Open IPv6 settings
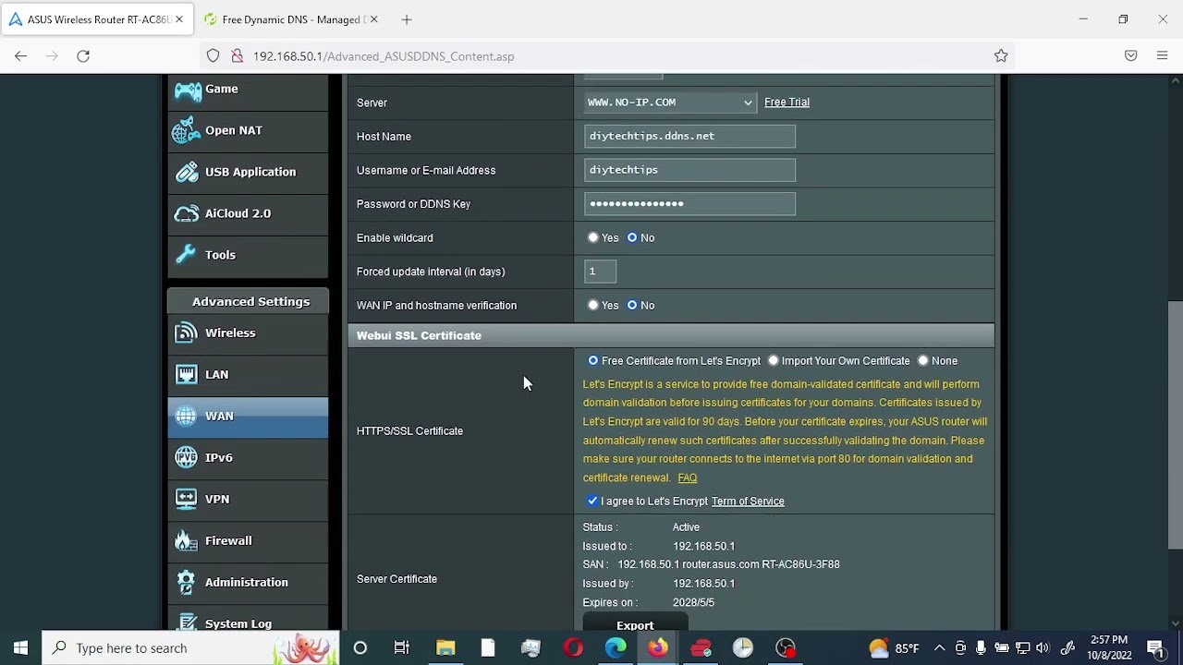Viewport: 1183px width, 665px height. [248, 458]
